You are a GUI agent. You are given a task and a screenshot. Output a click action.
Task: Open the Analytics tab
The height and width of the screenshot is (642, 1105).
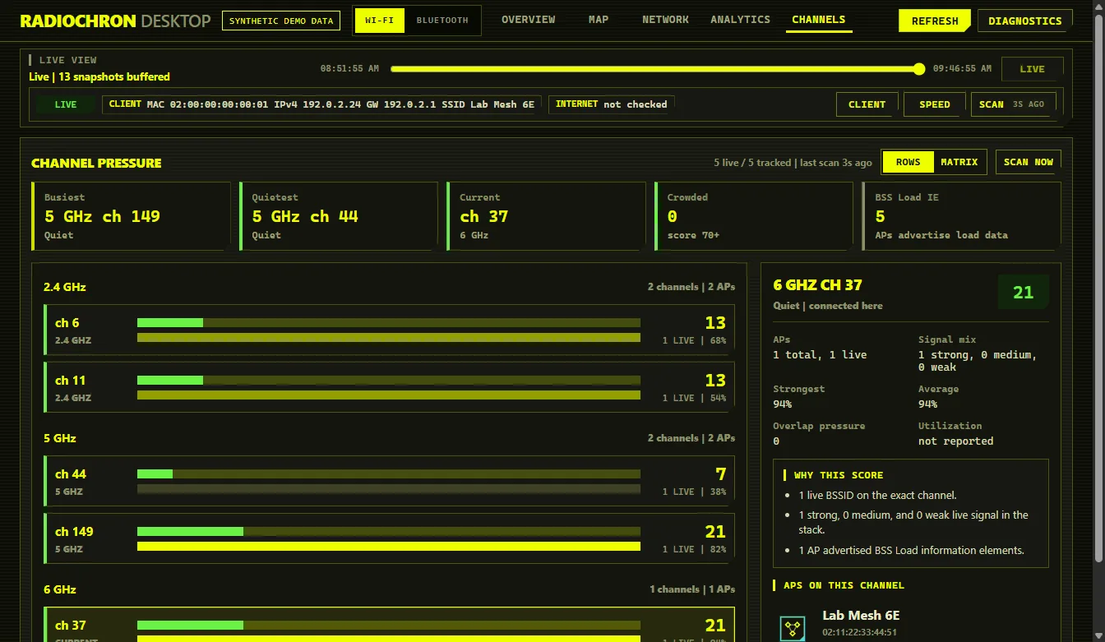pyautogui.click(x=740, y=20)
